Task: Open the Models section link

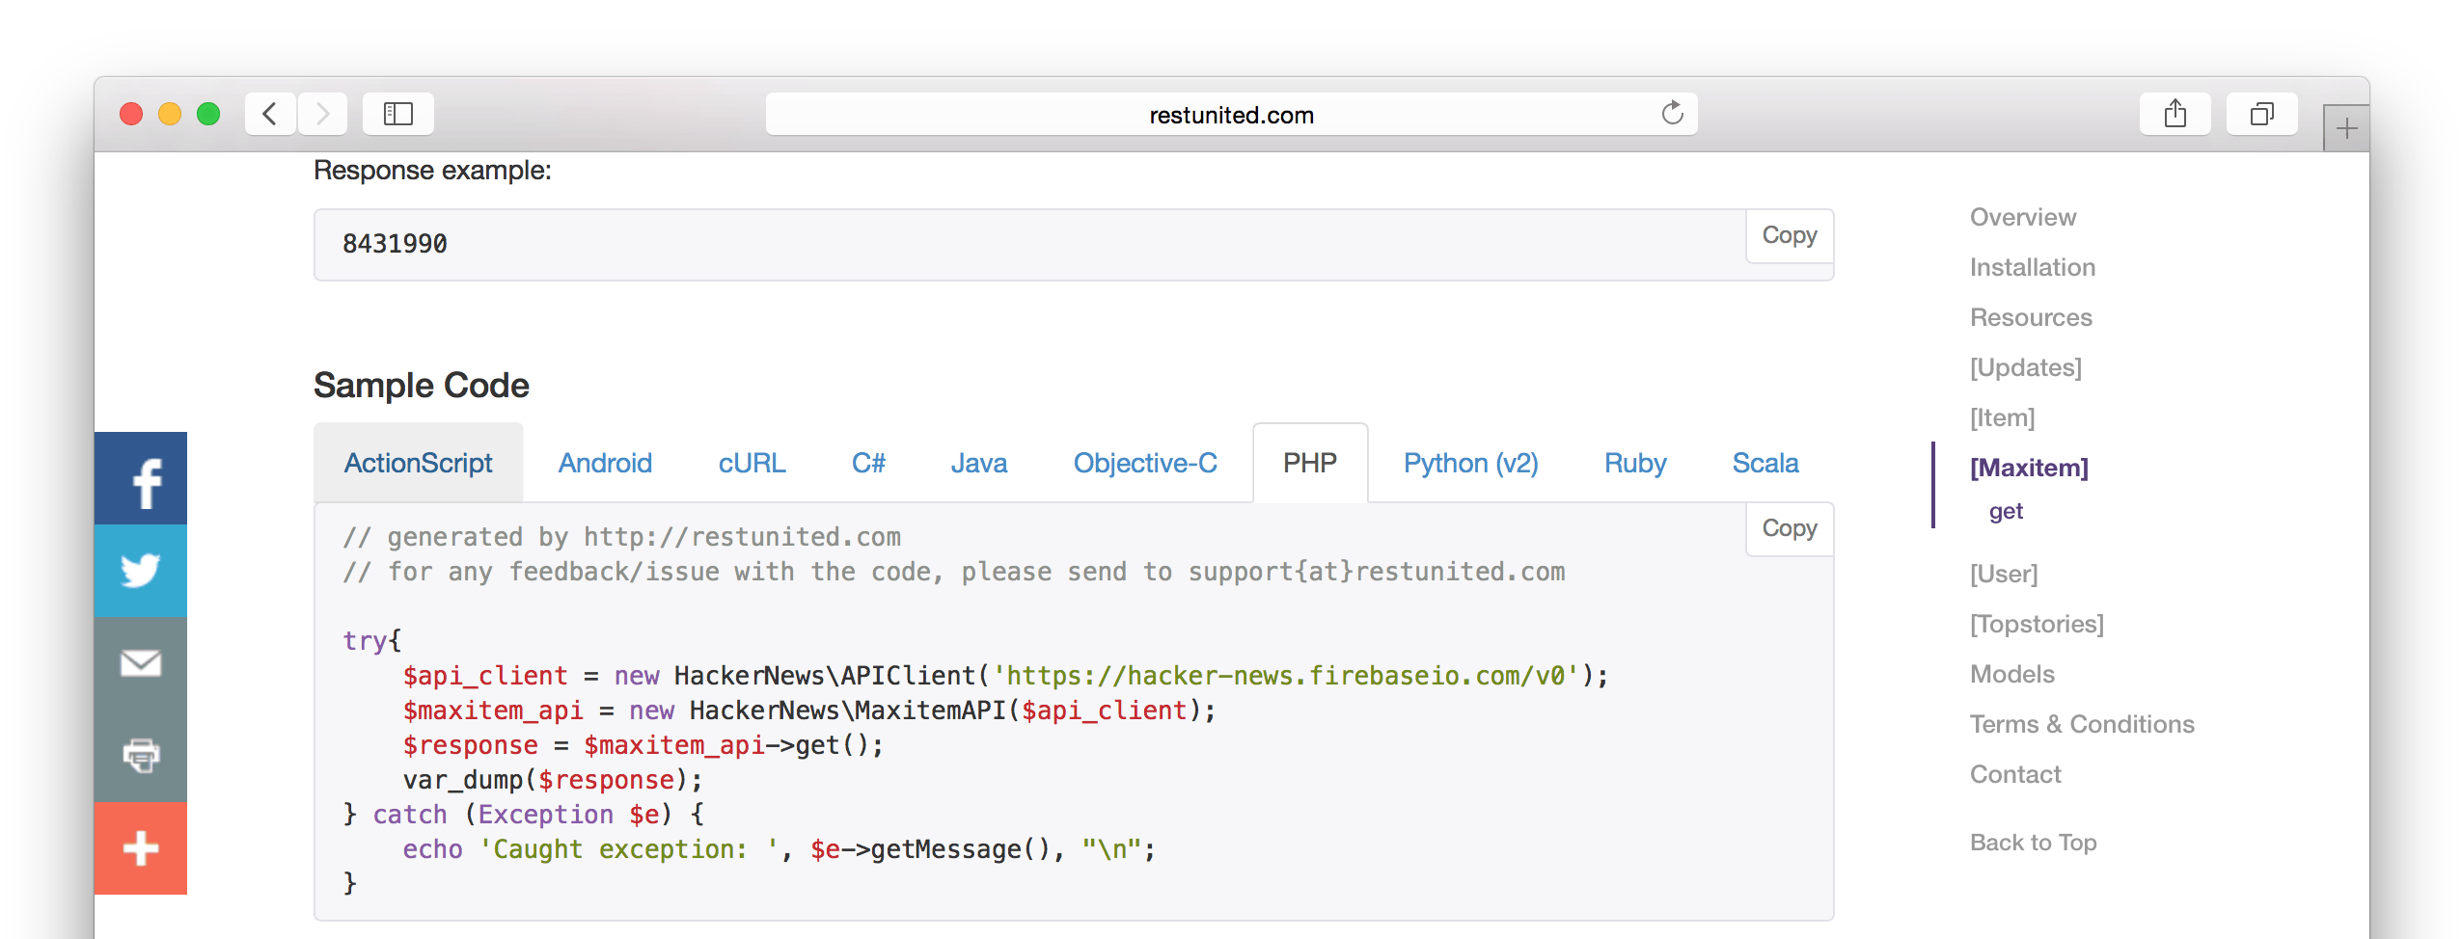Action: 2011,674
